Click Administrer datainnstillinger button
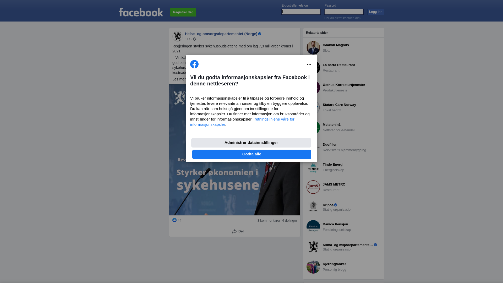503x283 pixels. (x=251, y=143)
